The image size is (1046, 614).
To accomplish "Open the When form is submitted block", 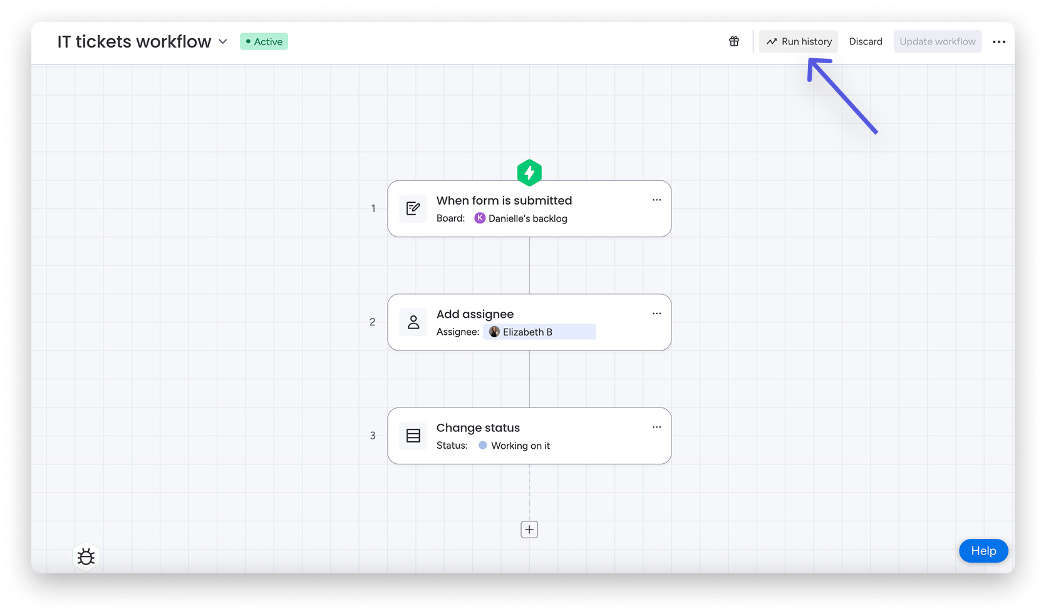I will [529, 209].
